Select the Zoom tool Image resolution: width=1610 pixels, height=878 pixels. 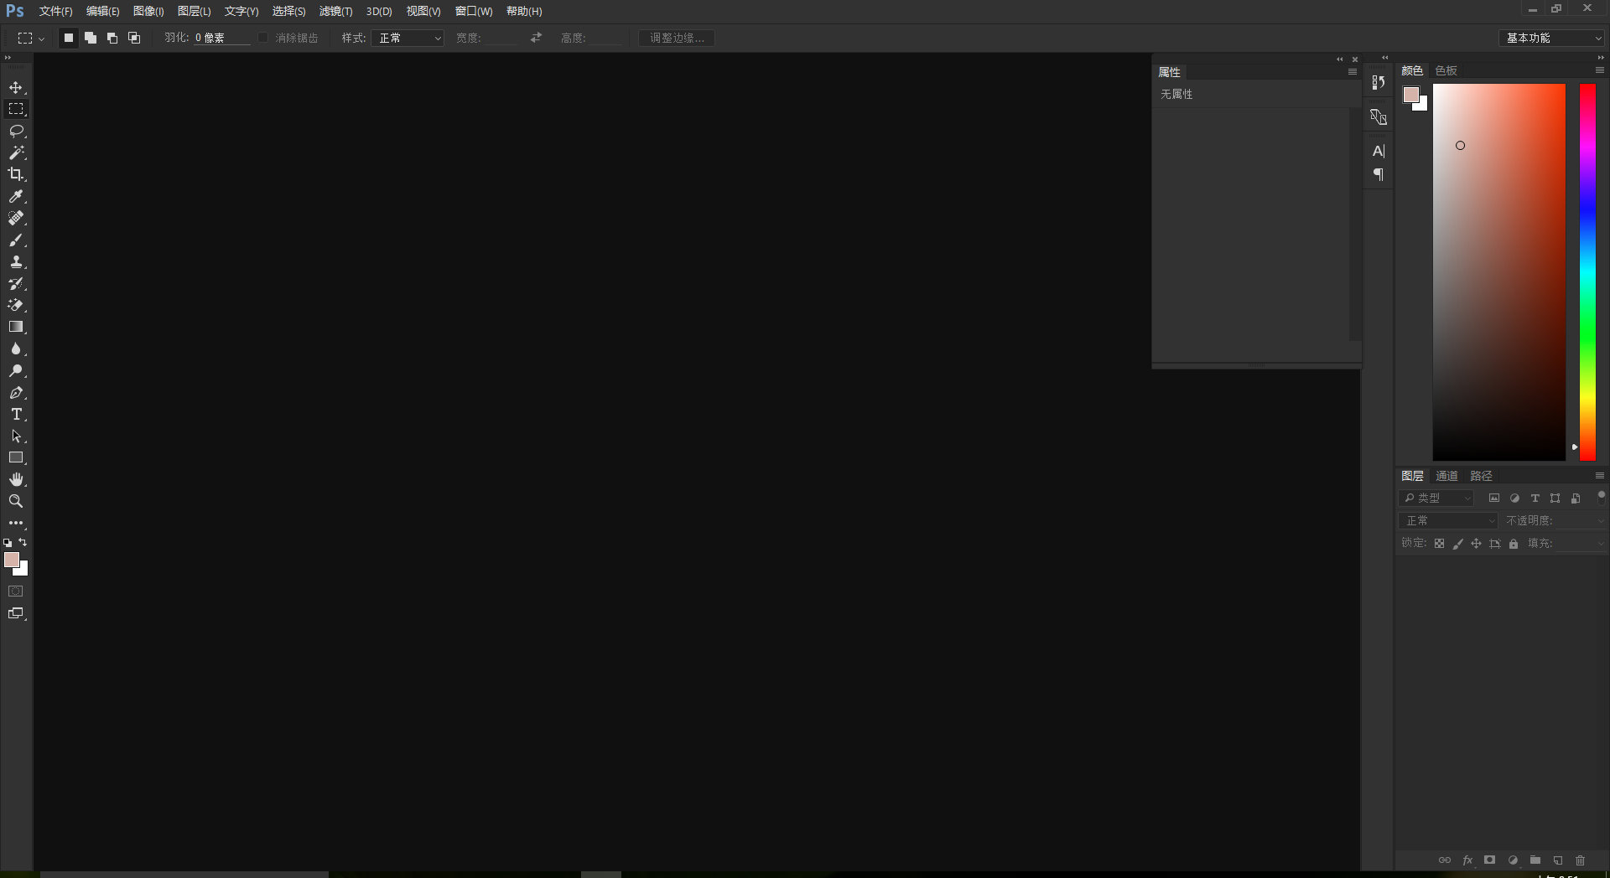click(x=16, y=501)
